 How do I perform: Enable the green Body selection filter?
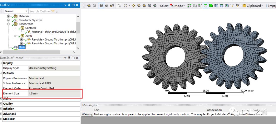point(211,6)
